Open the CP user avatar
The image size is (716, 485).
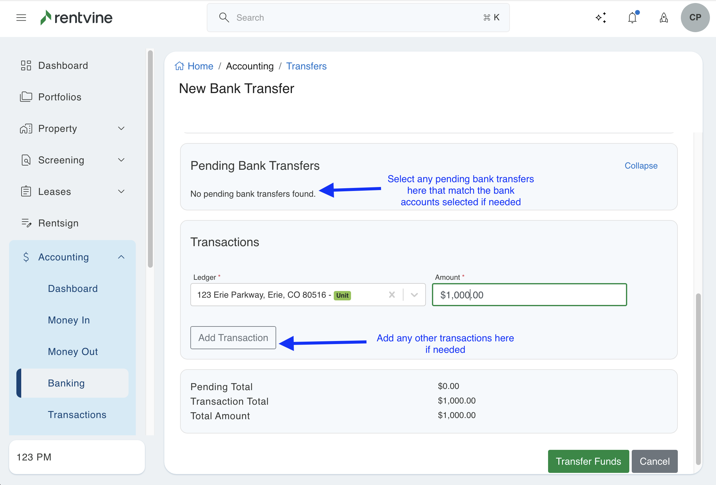coord(695,18)
